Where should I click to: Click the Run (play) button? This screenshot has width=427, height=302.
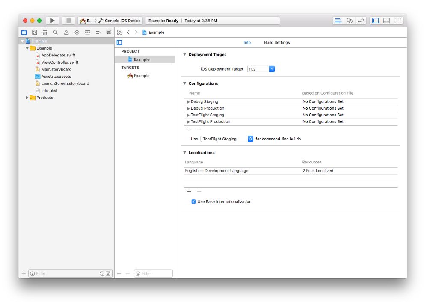(52, 21)
